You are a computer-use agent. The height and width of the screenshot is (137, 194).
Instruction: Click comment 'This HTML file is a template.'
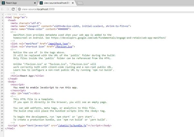(x=34, y=99)
